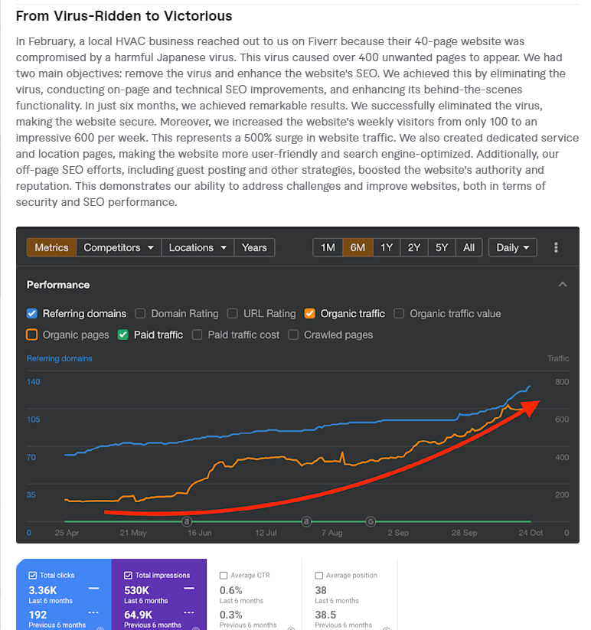Select the Years tab
Viewport: 591px width, 630px height.
click(254, 248)
